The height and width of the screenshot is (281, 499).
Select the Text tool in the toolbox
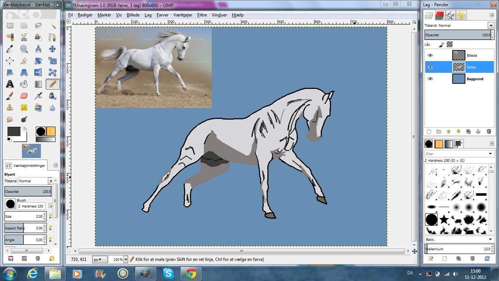point(10,84)
